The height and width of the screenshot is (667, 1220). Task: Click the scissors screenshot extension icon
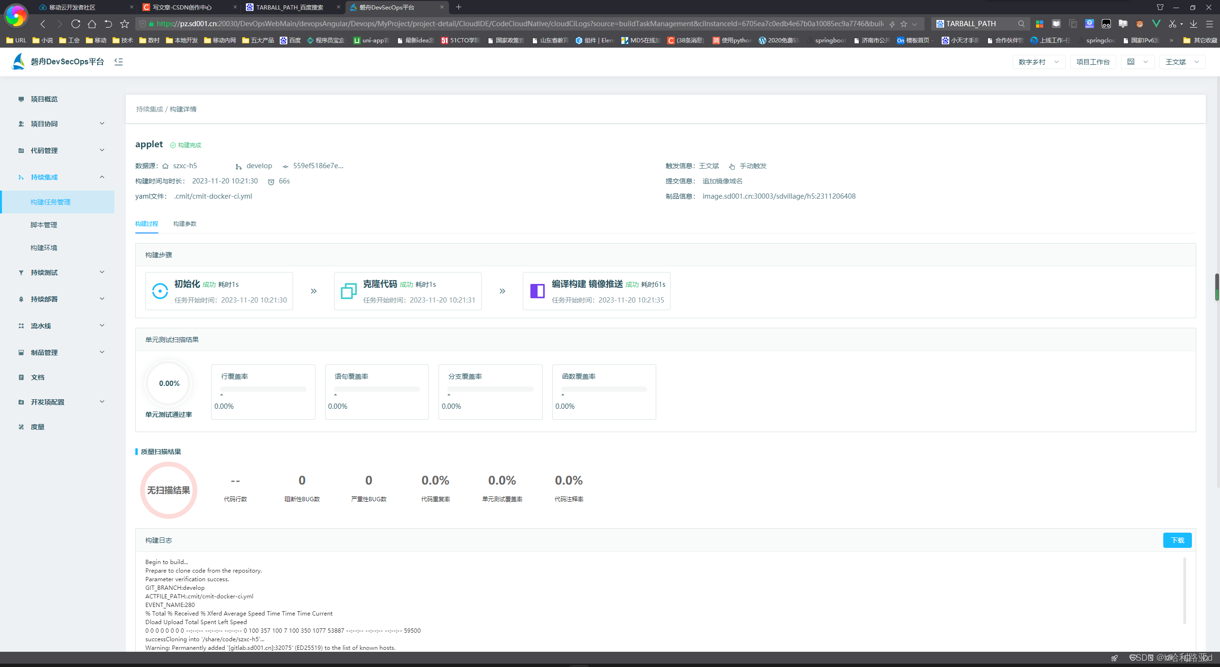click(x=1172, y=24)
